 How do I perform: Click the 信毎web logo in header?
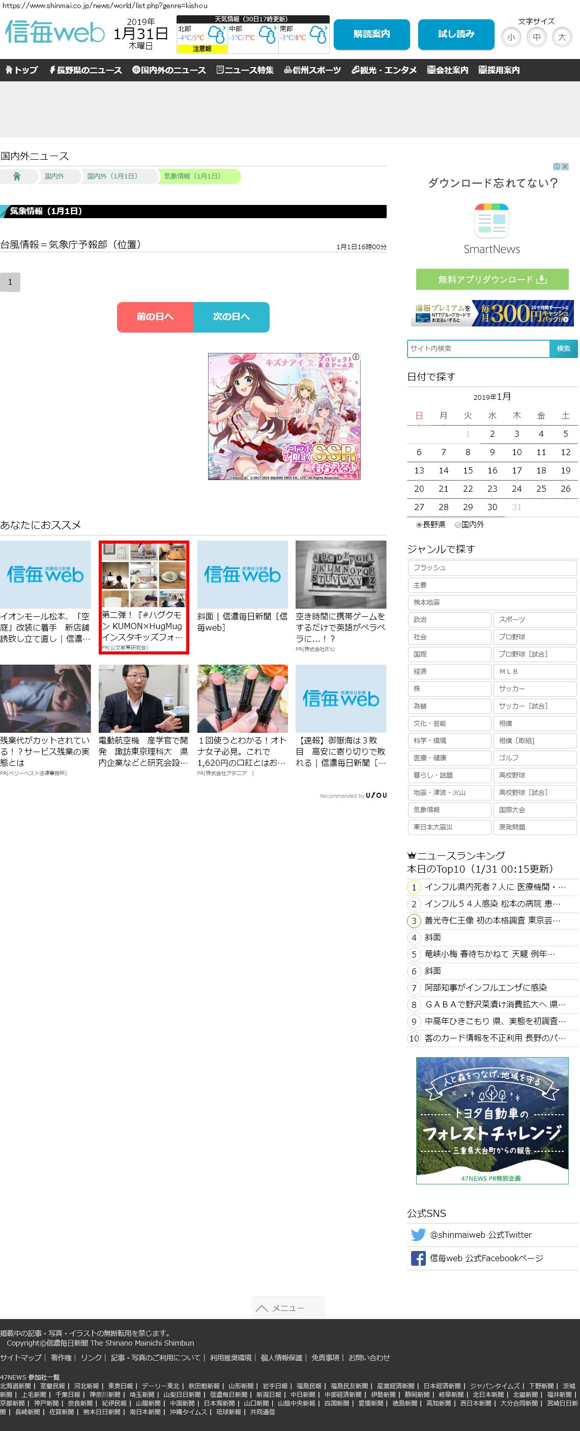[54, 33]
